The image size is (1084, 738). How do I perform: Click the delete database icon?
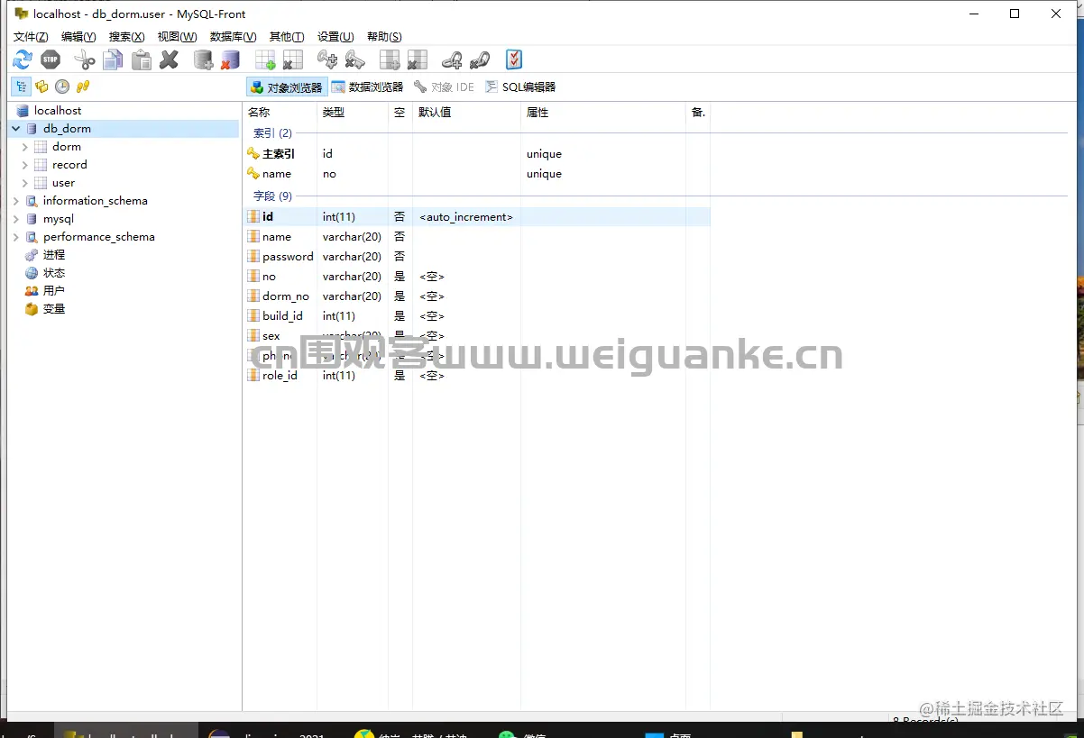tap(231, 60)
